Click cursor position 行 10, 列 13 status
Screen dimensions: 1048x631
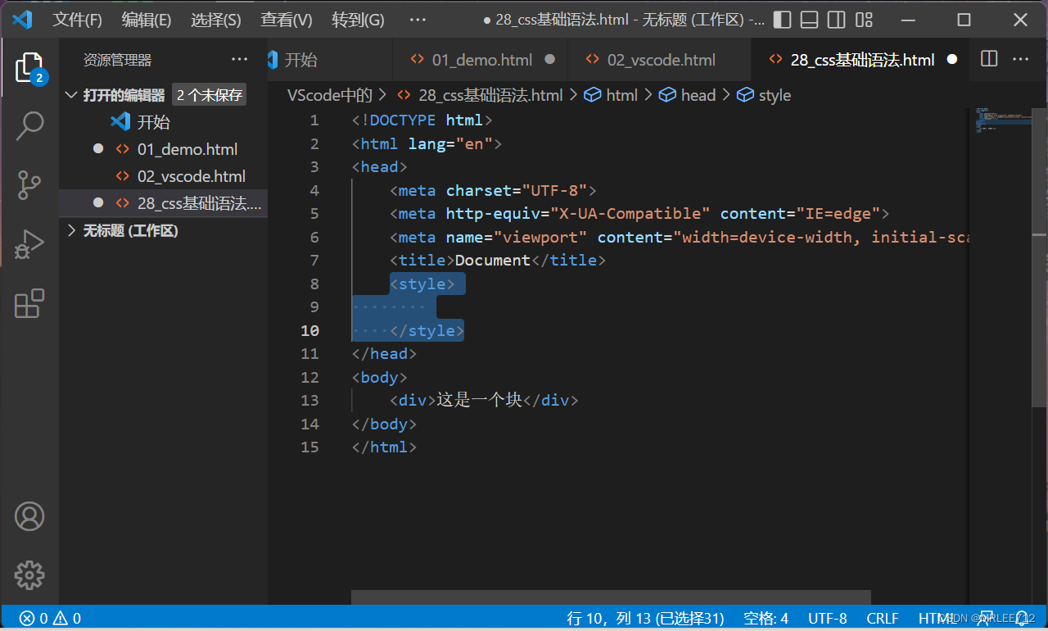(x=646, y=619)
